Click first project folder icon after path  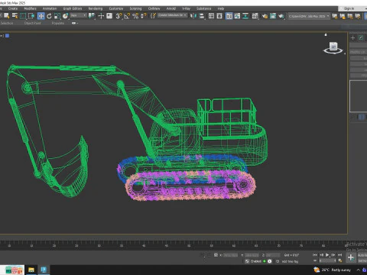335,16
